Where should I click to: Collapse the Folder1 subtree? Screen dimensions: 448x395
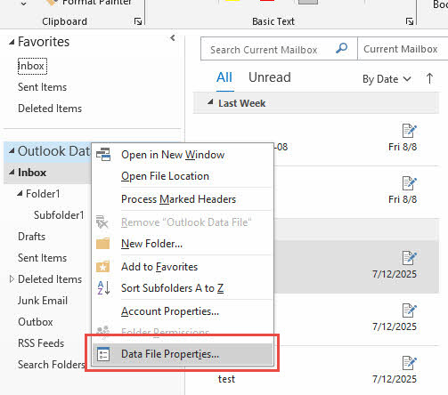pyautogui.click(x=20, y=194)
